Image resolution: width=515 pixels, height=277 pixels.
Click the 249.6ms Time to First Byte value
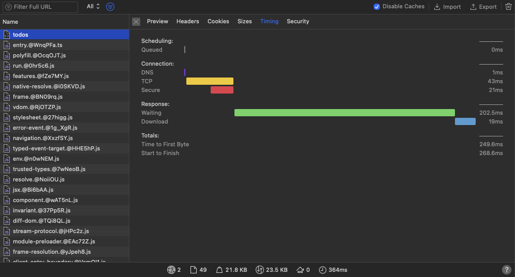coord(491,144)
